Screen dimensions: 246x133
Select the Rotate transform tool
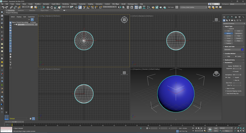point(52,7)
